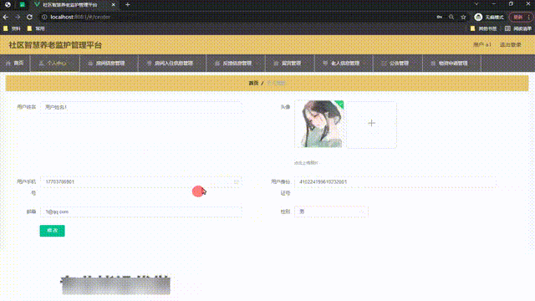Reload the page with the refresh icon
Viewport: 535px width, 301px height.
(x=30, y=17)
